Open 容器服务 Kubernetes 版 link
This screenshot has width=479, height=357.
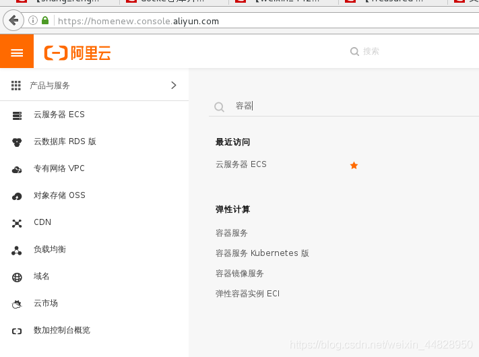click(x=262, y=253)
